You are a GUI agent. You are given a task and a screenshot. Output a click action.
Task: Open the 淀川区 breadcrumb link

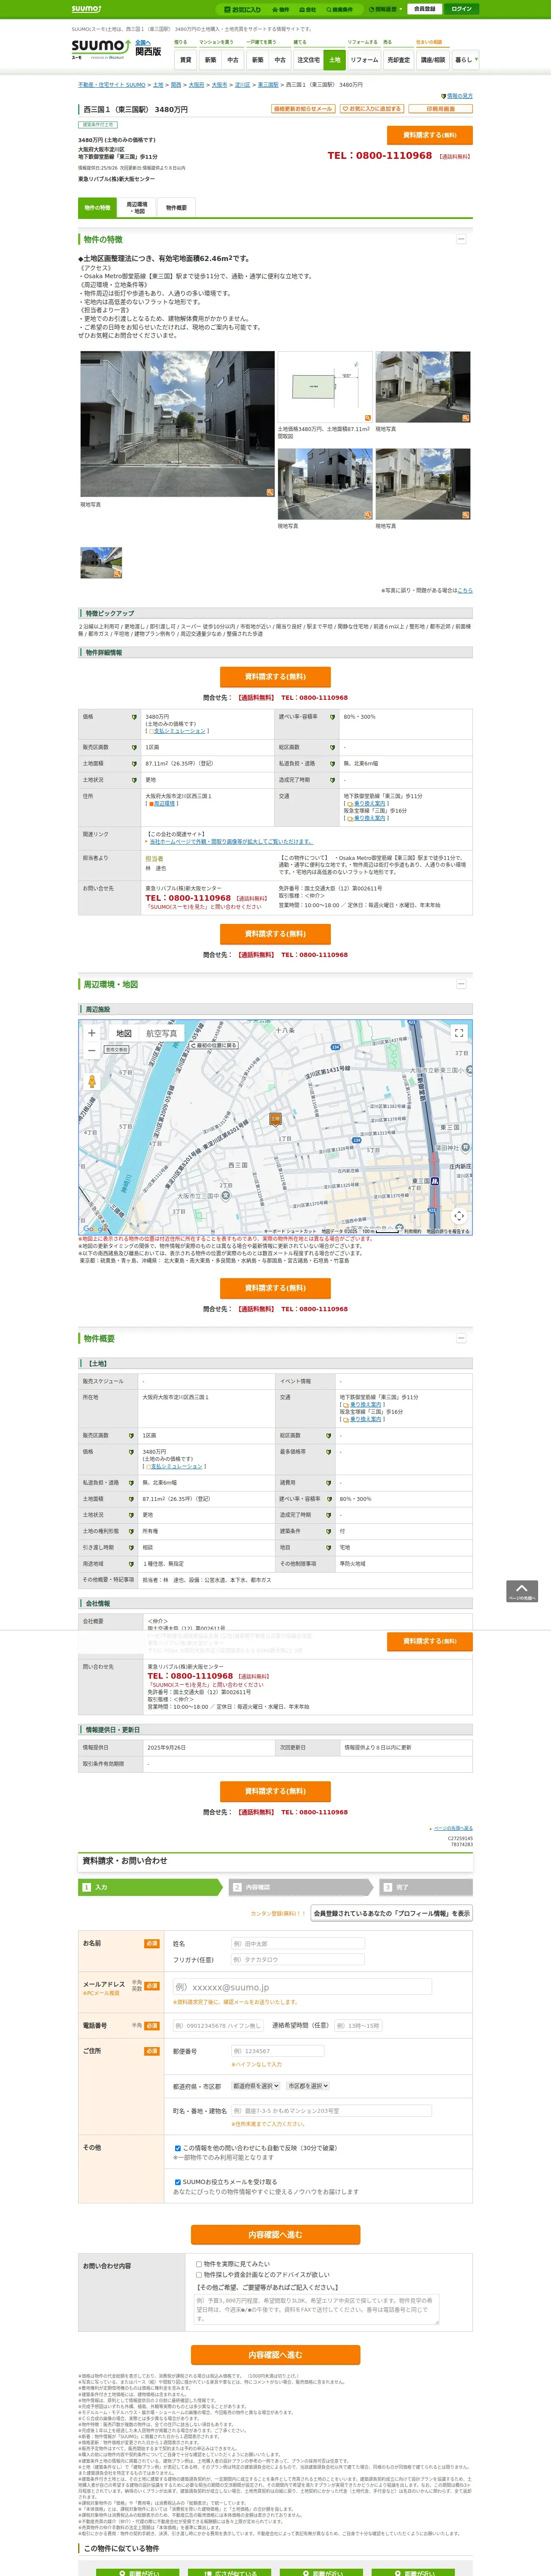point(242,85)
